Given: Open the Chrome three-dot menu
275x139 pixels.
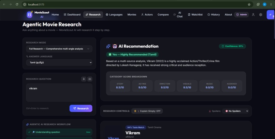Looking at the screenshot, I should tap(271, 4).
